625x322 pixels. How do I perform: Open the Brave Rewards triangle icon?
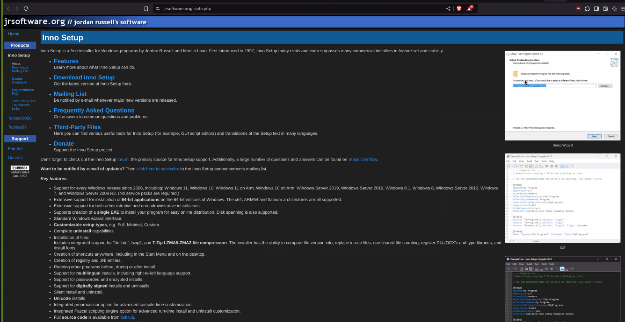470,8
